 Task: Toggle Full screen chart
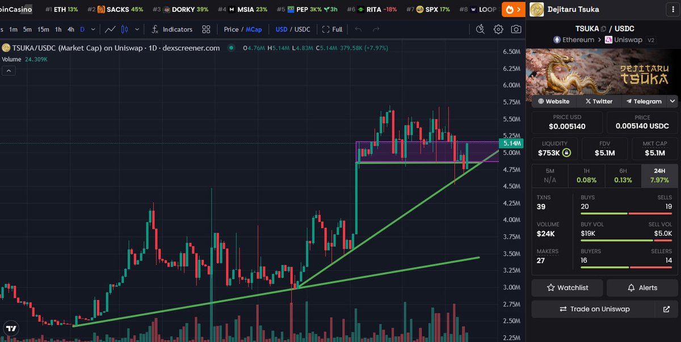333,29
